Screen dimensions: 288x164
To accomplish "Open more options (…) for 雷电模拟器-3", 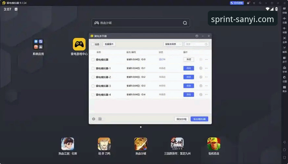I will click(207, 86).
